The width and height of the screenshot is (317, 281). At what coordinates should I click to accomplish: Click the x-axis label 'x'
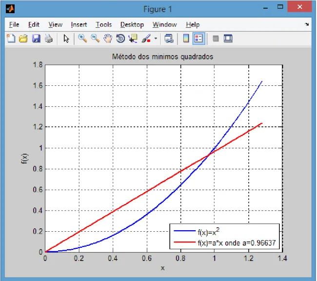coord(163,268)
